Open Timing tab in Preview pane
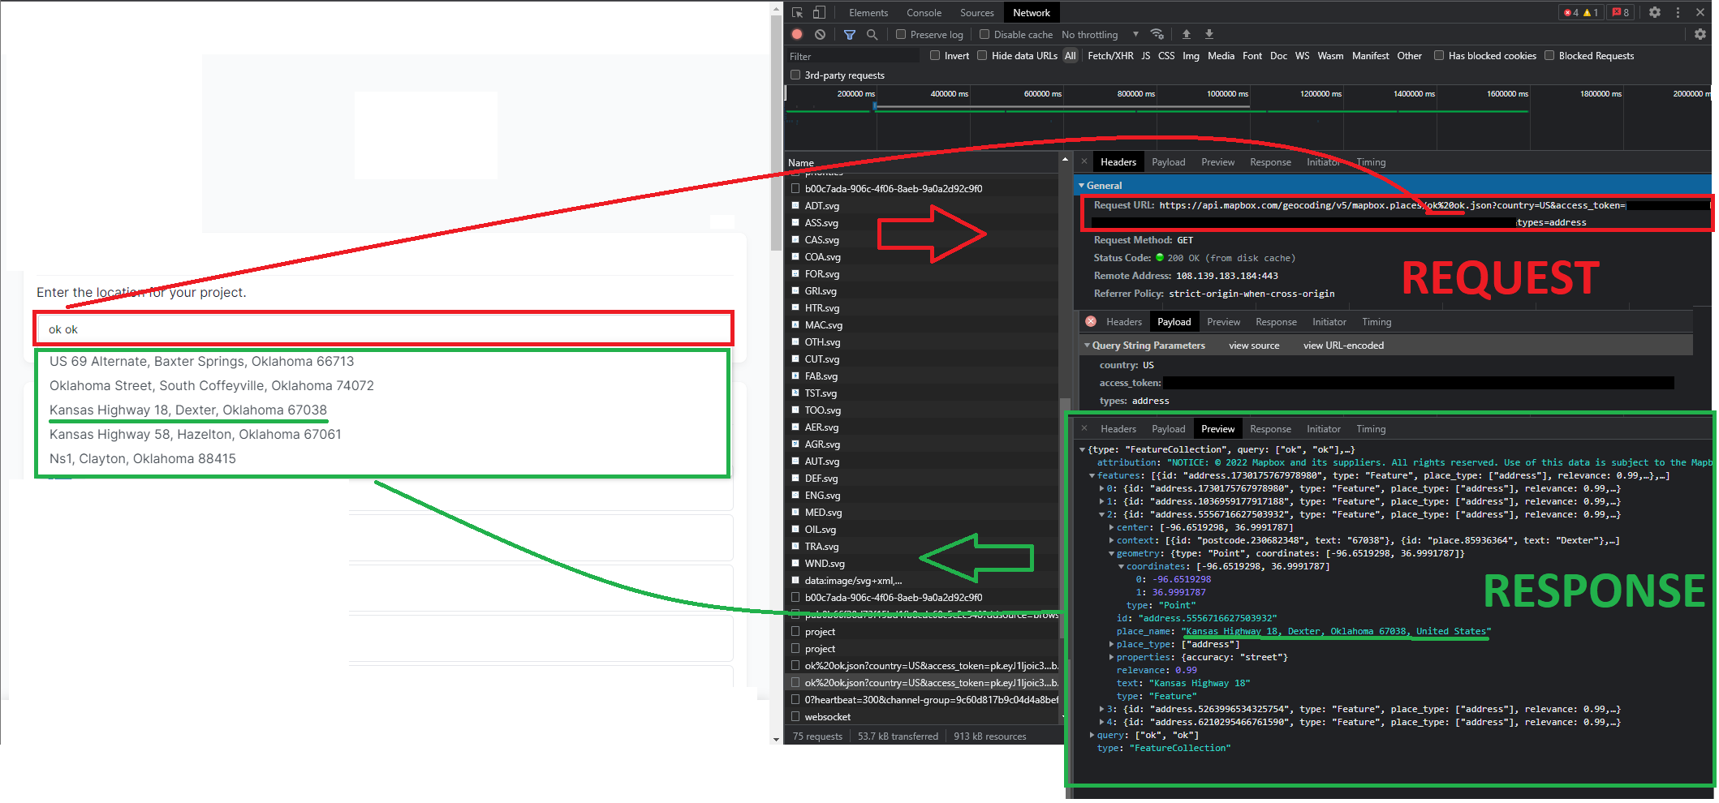 click(1371, 428)
